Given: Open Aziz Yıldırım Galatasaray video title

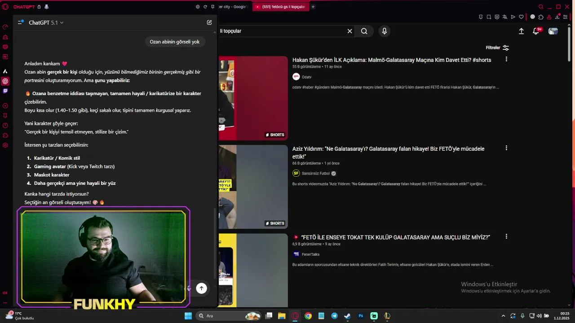Looking at the screenshot, I should (388, 153).
